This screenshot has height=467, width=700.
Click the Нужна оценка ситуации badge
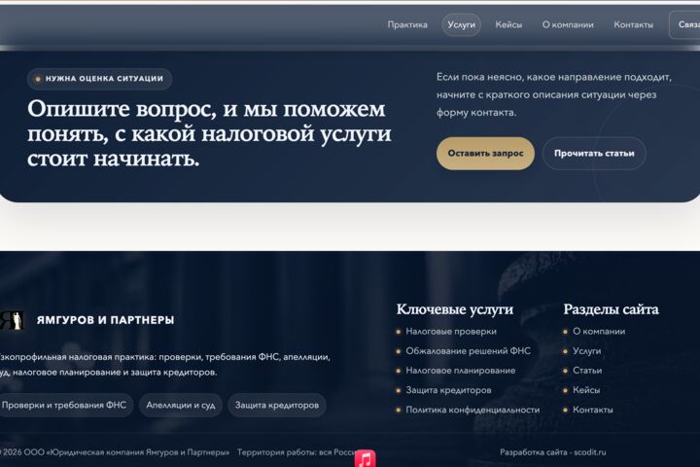pos(99,79)
